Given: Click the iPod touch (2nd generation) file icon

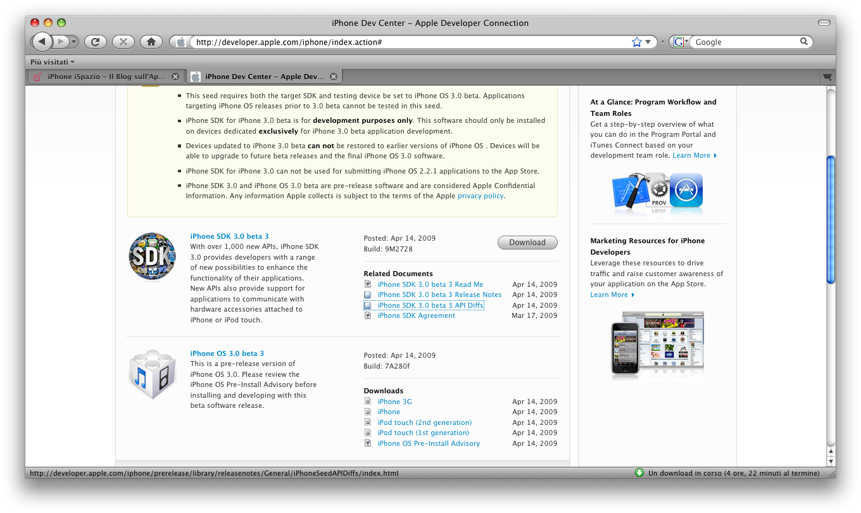Looking at the screenshot, I should [x=367, y=422].
